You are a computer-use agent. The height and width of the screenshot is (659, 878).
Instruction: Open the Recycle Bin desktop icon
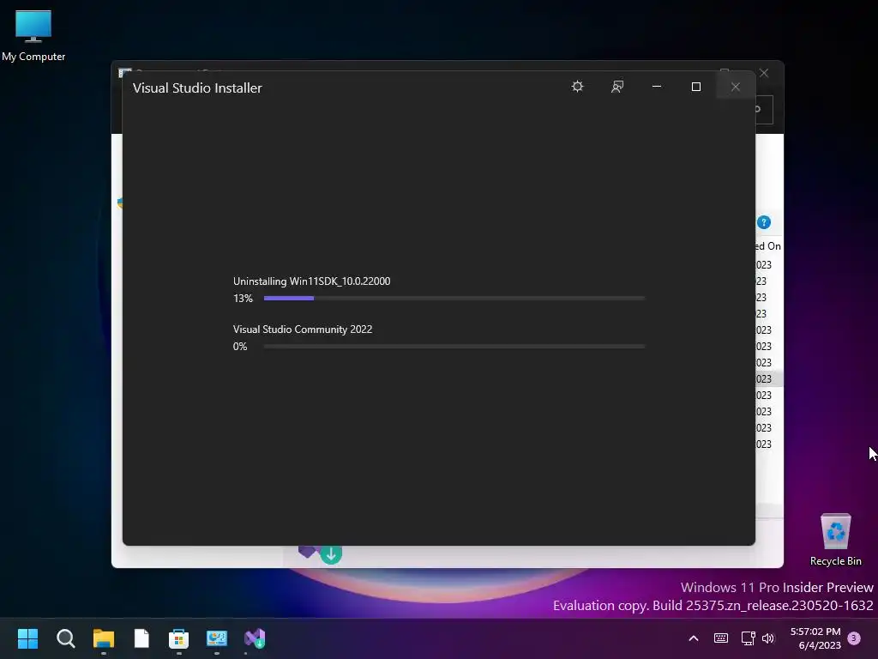835,540
